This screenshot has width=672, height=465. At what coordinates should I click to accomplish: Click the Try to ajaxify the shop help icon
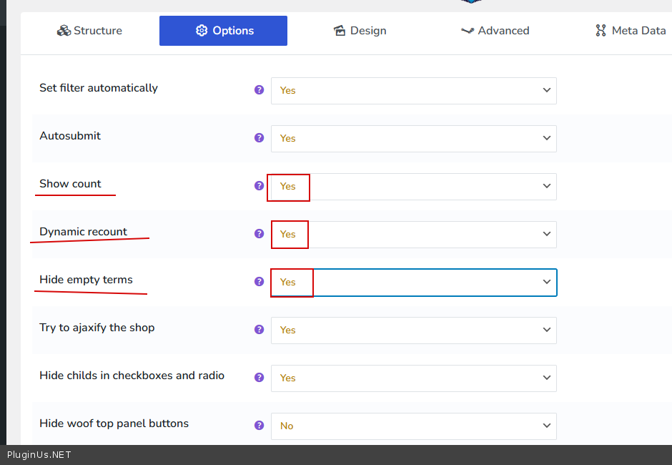(x=260, y=330)
